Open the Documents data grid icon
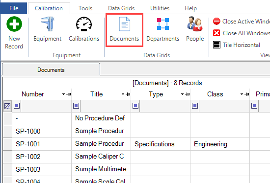 coord(125,24)
